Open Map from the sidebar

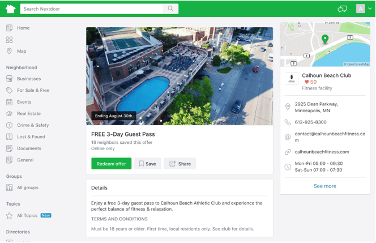click(22, 51)
